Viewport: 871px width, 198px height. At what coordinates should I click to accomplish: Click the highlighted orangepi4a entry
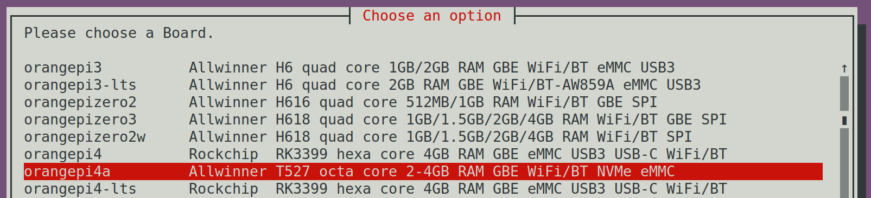(423, 171)
